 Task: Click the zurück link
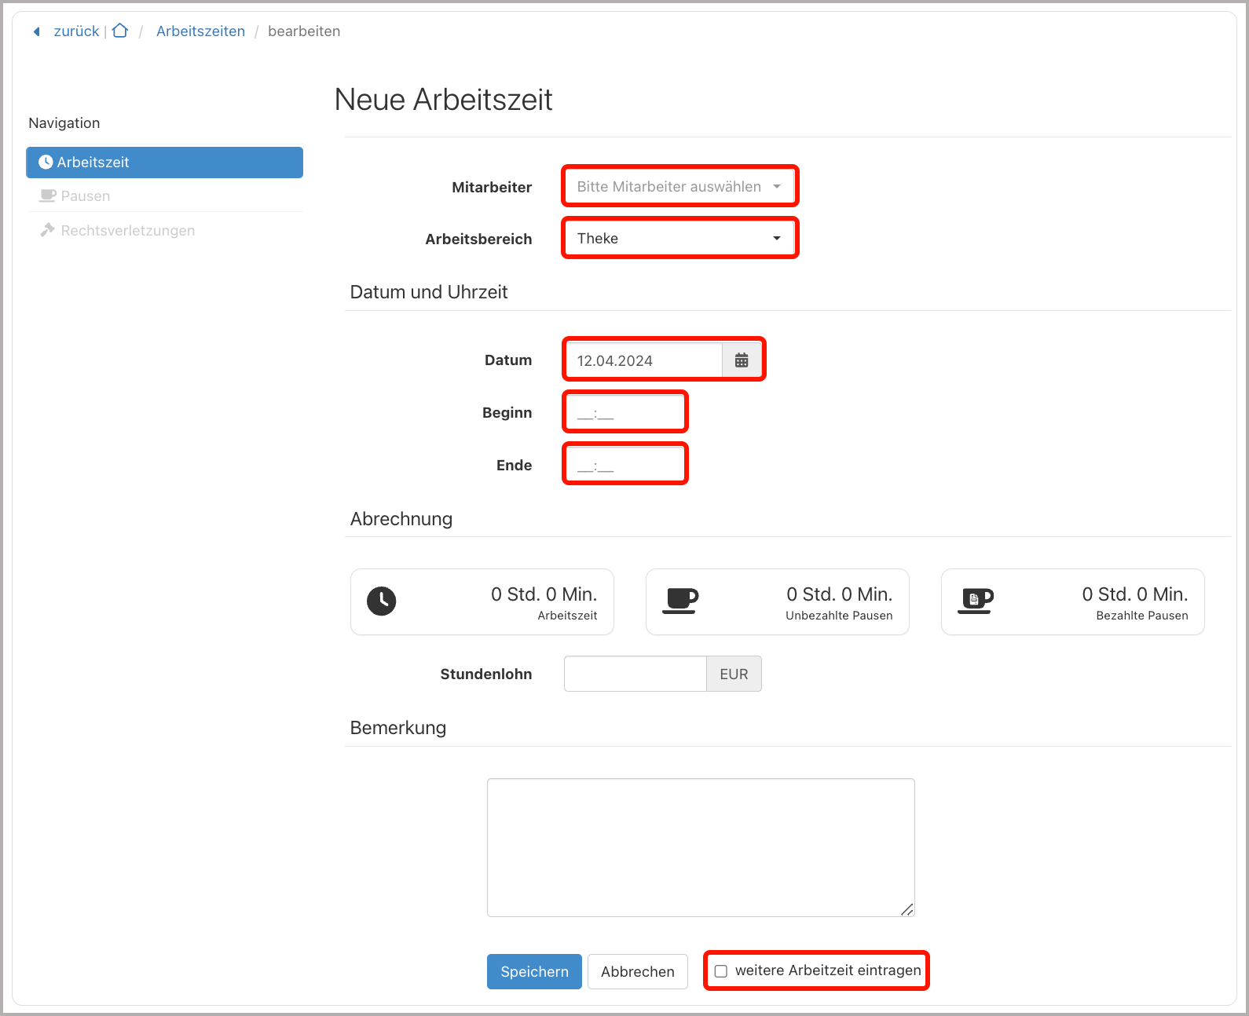click(76, 31)
